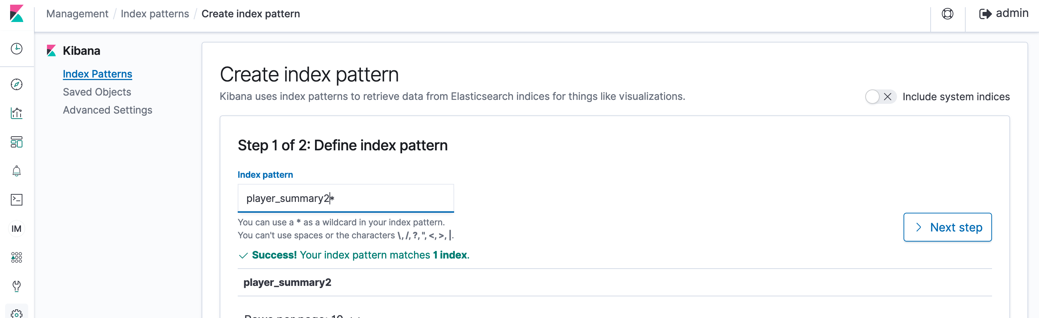1039x318 pixels.
Task: Open the grid dots sidebar icon
Action: click(17, 258)
